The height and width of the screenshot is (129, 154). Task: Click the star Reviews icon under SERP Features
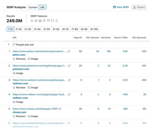(x=32, y=21)
